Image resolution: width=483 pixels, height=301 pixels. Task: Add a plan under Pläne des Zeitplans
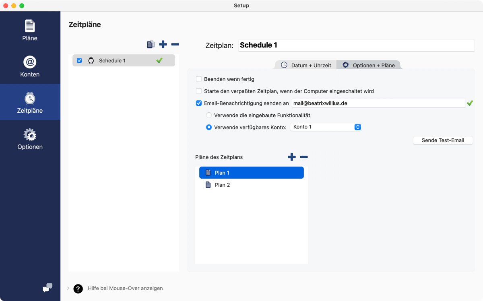point(291,157)
